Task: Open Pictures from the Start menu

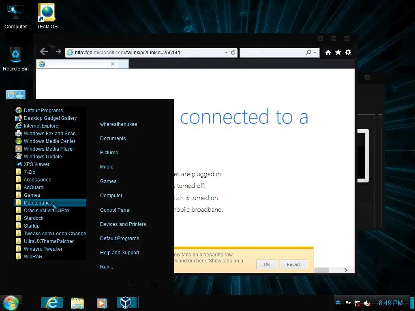Action: 109,153
